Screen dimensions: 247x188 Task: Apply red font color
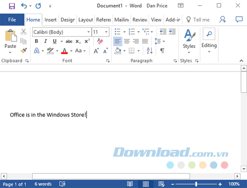(x=64, y=51)
